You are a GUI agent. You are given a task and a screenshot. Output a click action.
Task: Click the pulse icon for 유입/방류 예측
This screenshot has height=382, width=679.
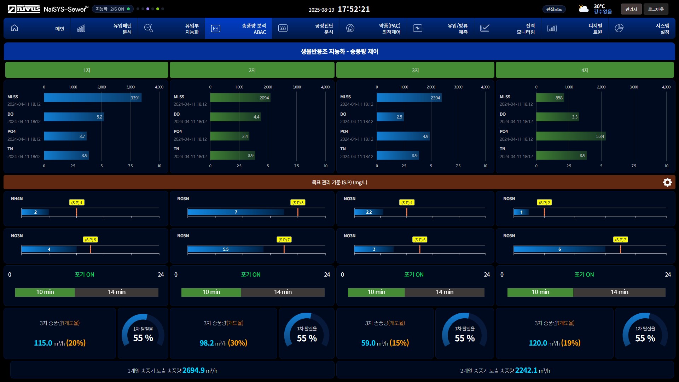click(418, 28)
